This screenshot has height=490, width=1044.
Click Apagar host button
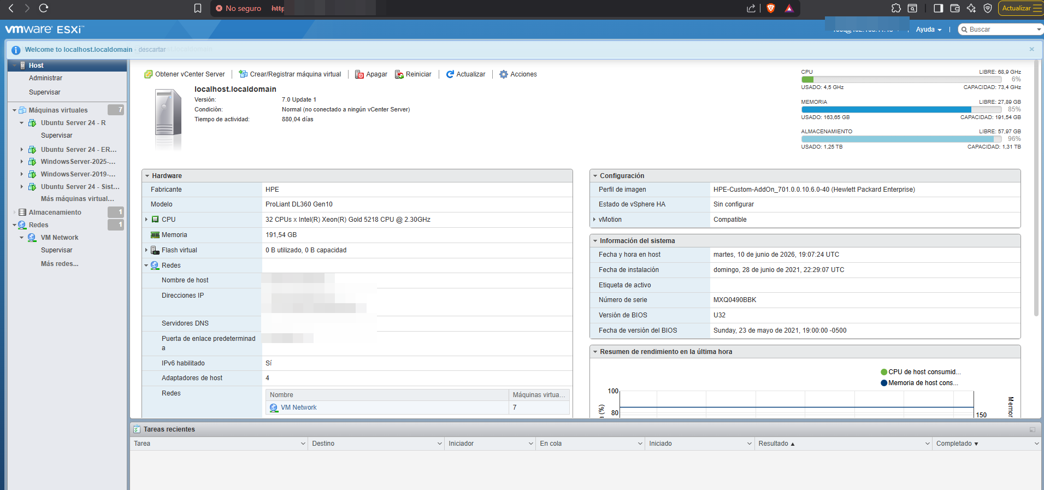(x=371, y=74)
